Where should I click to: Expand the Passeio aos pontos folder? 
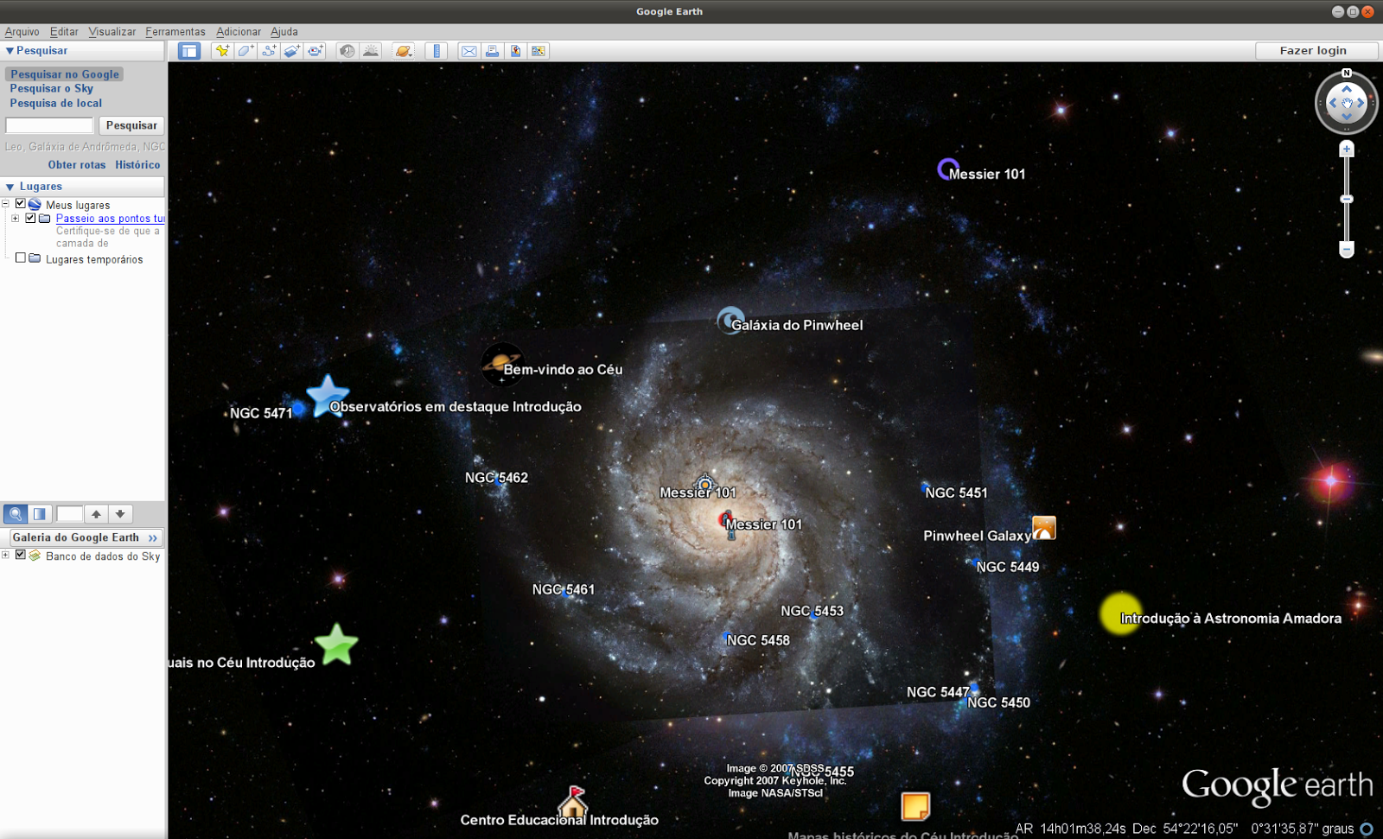point(16,218)
